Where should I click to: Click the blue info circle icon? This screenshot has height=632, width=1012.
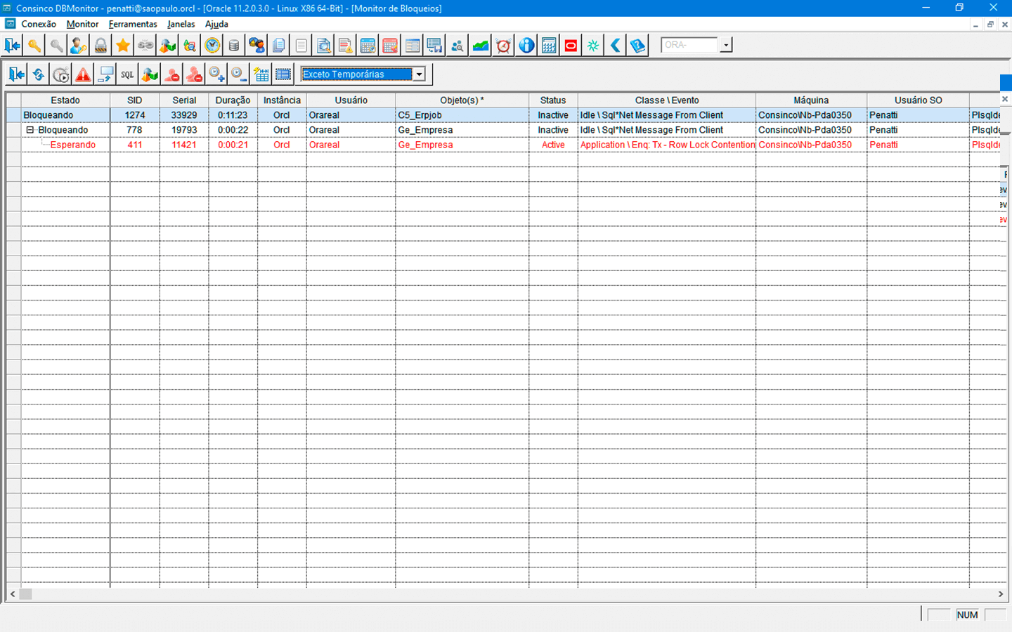(x=526, y=46)
